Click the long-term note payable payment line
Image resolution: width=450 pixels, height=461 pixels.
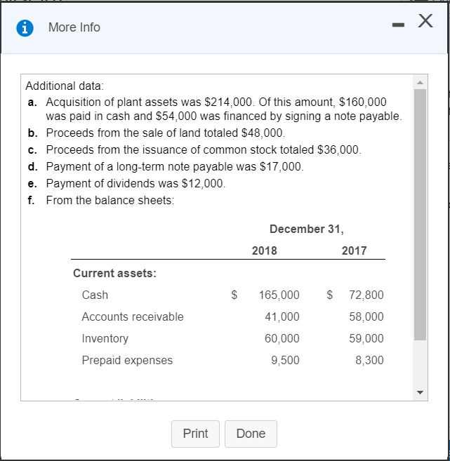pos(175,166)
